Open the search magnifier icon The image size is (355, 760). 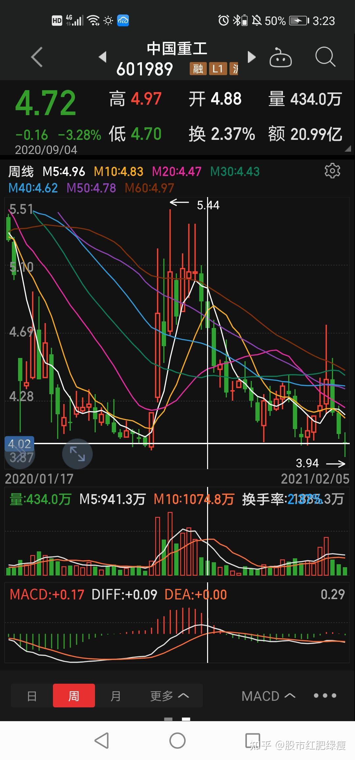(325, 57)
